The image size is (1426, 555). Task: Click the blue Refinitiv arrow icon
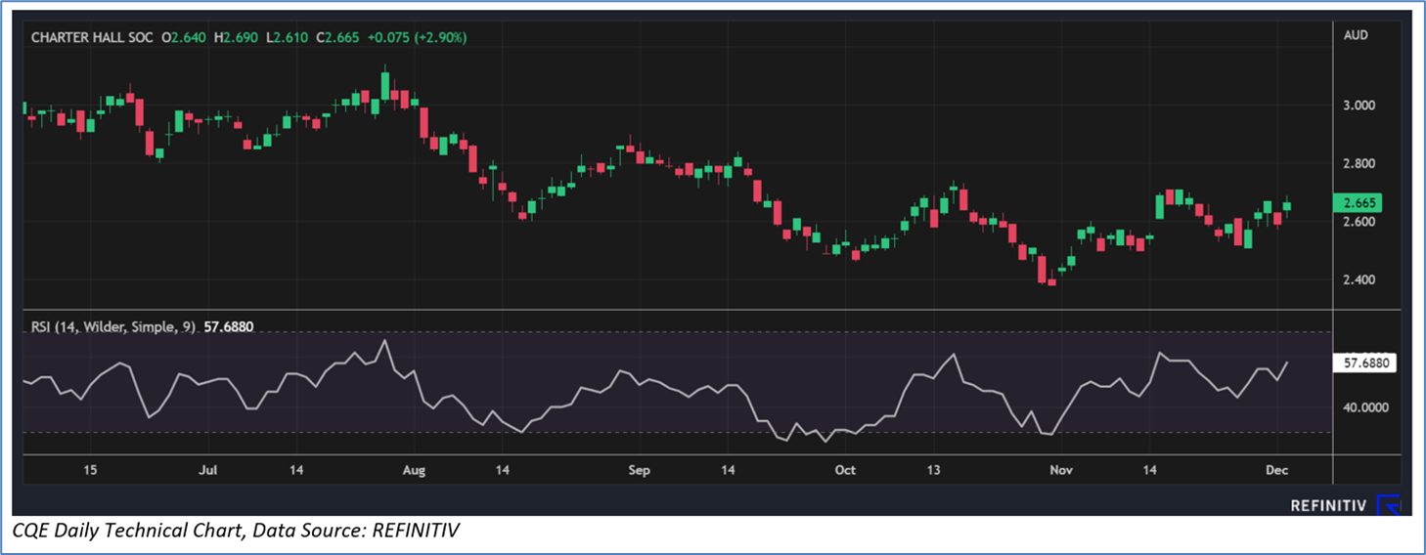pyautogui.click(x=1390, y=505)
